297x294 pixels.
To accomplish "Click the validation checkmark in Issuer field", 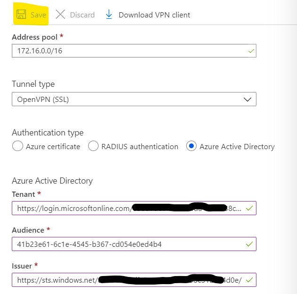I will click(249, 280).
